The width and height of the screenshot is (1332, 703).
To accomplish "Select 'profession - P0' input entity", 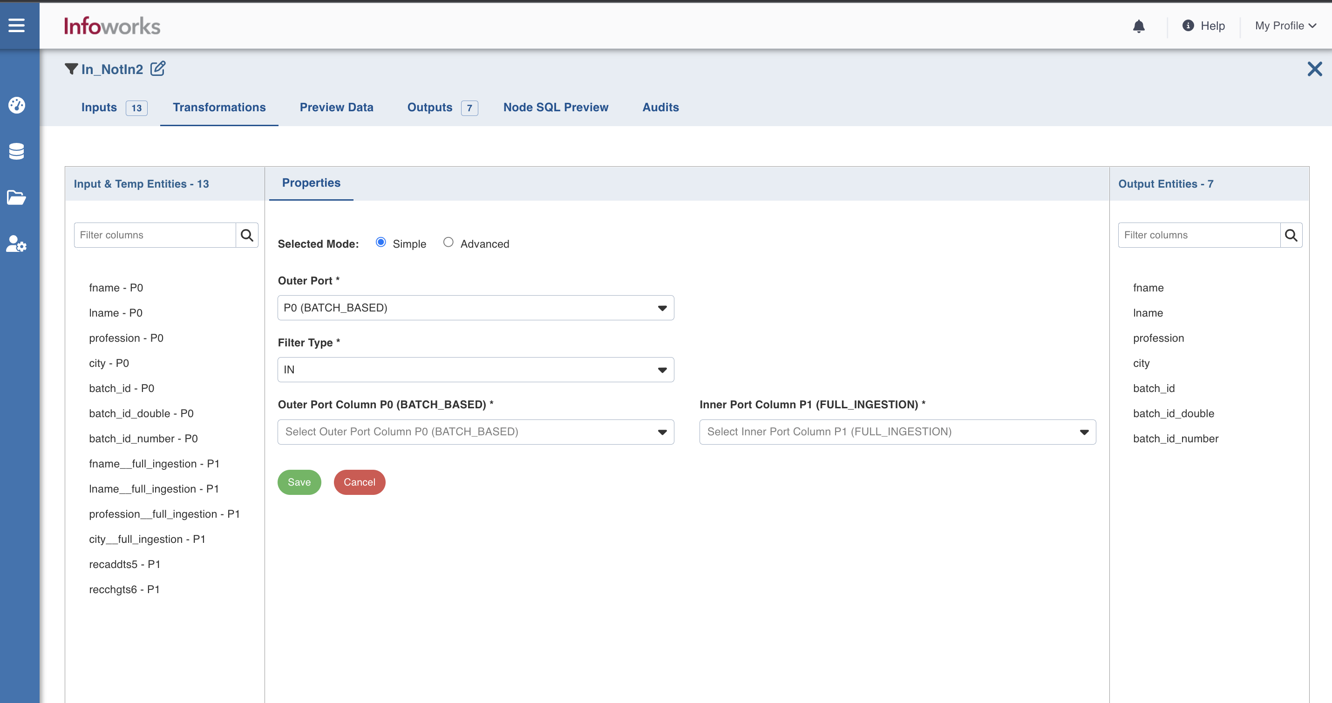I will tap(126, 338).
